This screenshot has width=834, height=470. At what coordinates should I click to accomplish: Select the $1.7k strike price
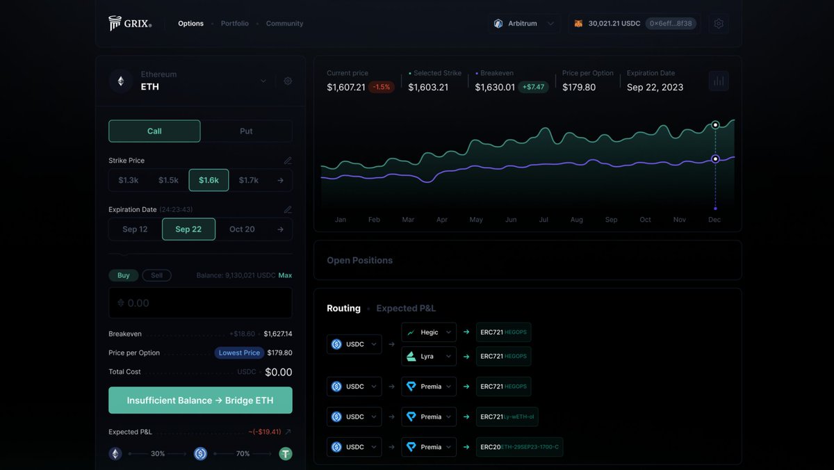click(x=248, y=179)
